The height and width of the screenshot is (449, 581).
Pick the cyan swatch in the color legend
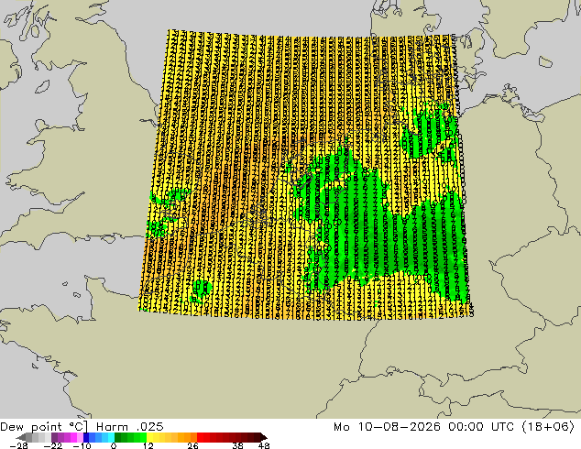tap(111, 437)
